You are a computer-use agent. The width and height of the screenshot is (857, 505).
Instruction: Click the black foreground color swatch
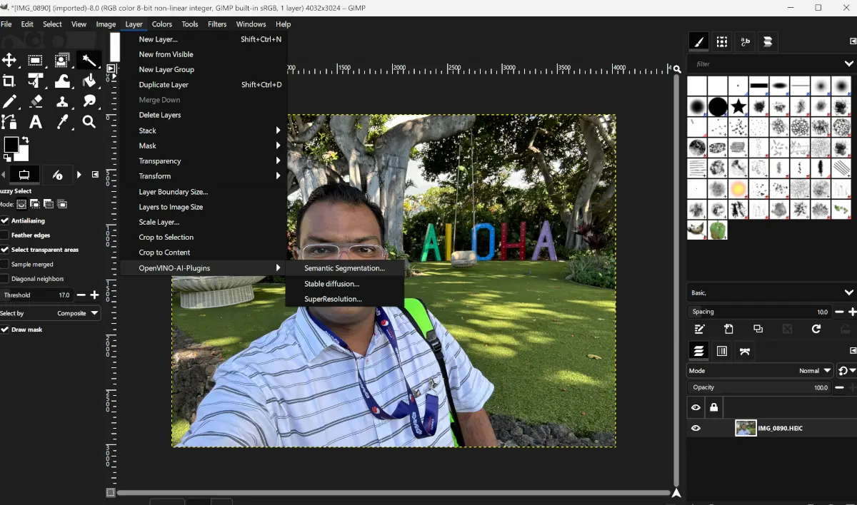pos(10,145)
